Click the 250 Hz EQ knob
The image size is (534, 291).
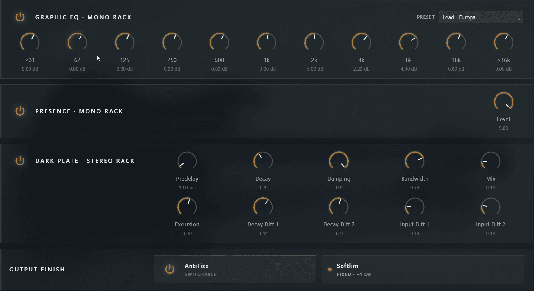click(172, 42)
